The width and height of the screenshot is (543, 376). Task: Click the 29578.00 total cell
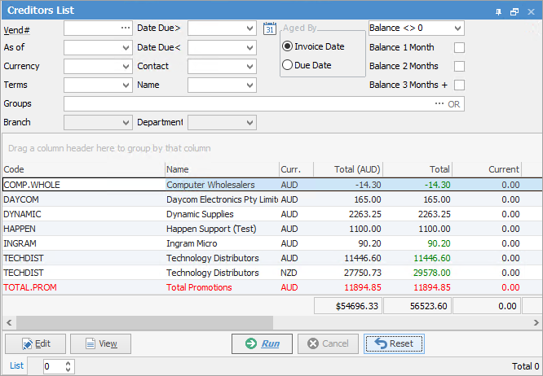pos(417,273)
